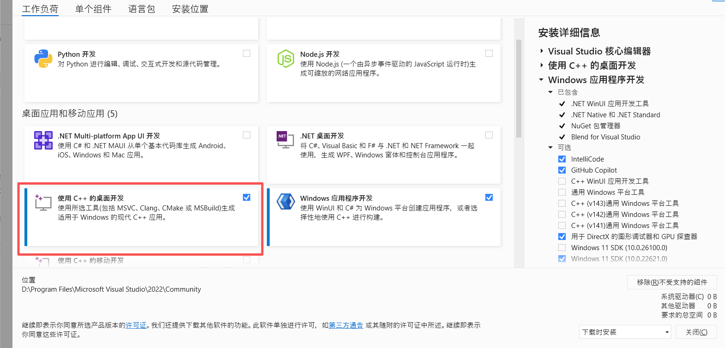
Task: Enable 通用 Windows 平台工具 component
Action: [562, 192]
